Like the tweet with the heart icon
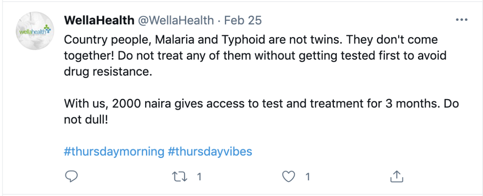This screenshot has height=196, width=483. [289, 177]
